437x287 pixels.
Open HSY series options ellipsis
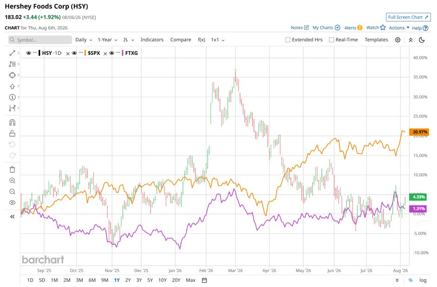pos(35,52)
